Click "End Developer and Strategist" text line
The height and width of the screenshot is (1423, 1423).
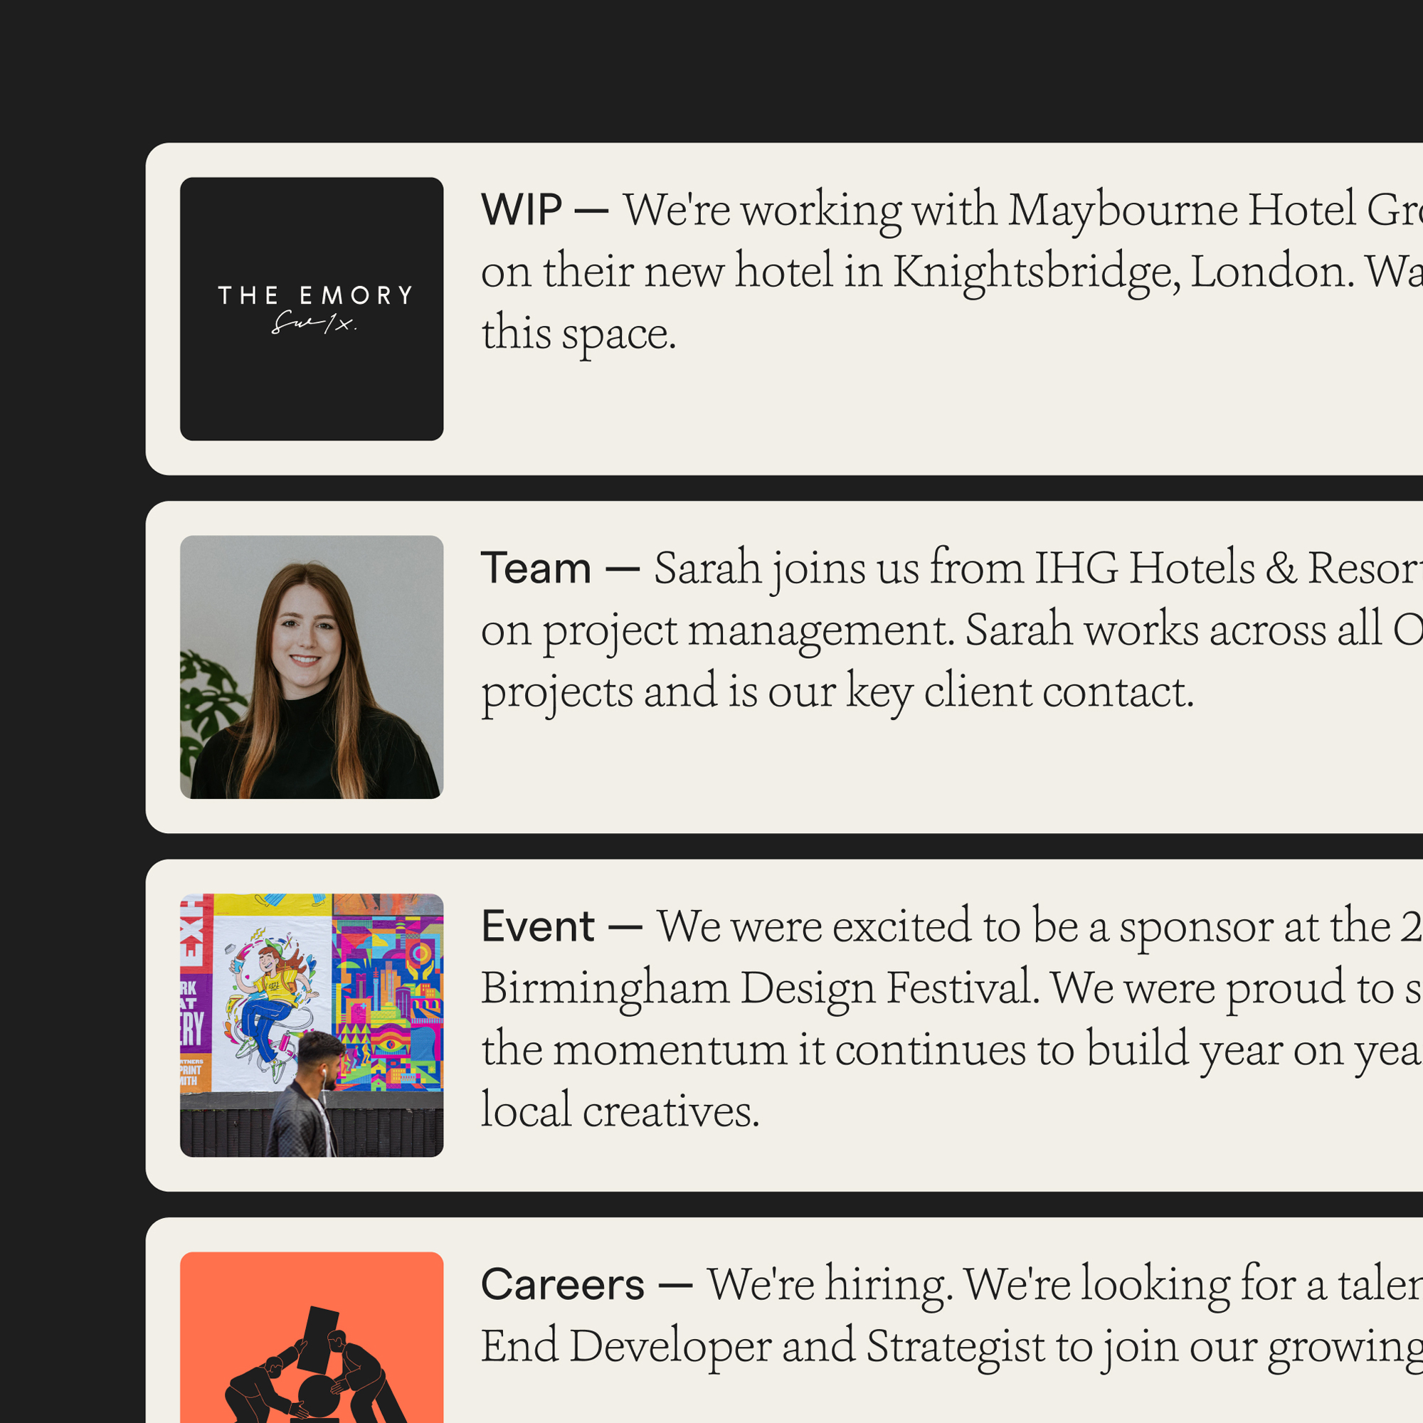[950, 1346]
